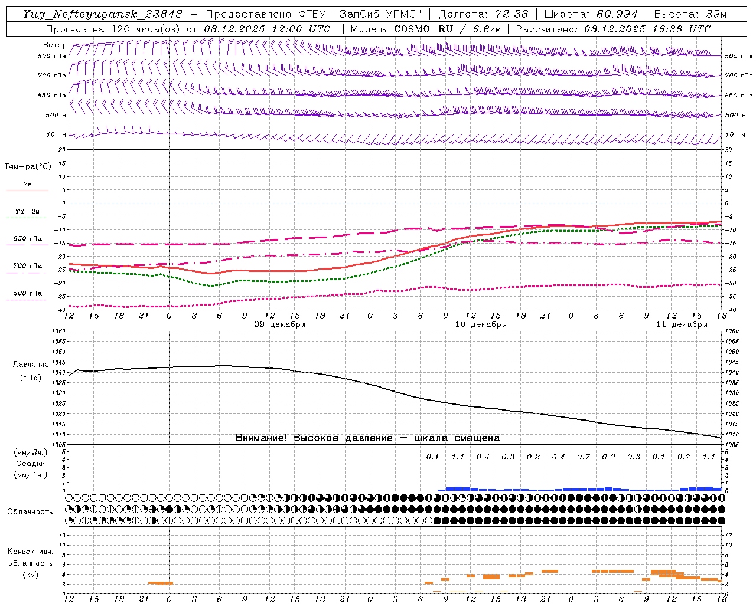Click the 700 гПа temperature legend entry
The height and width of the screenshot is (604, 756).
click(28, 265)
